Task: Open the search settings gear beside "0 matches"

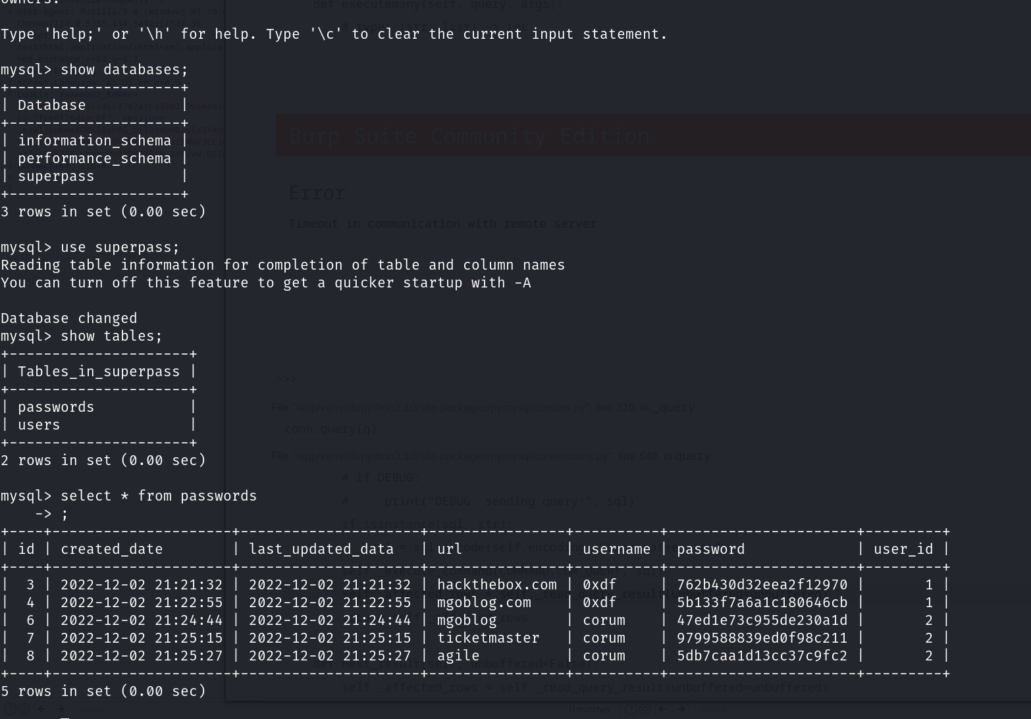Action: 645,709
